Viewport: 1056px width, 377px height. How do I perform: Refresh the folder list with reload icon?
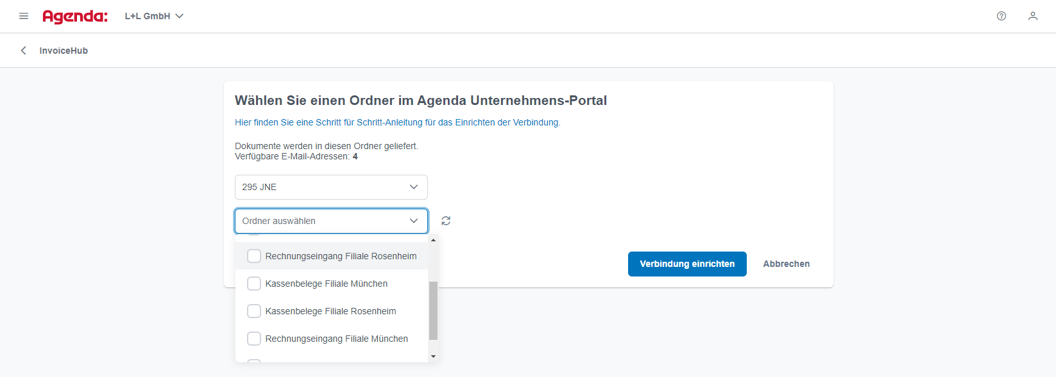[x=446, y=221]
